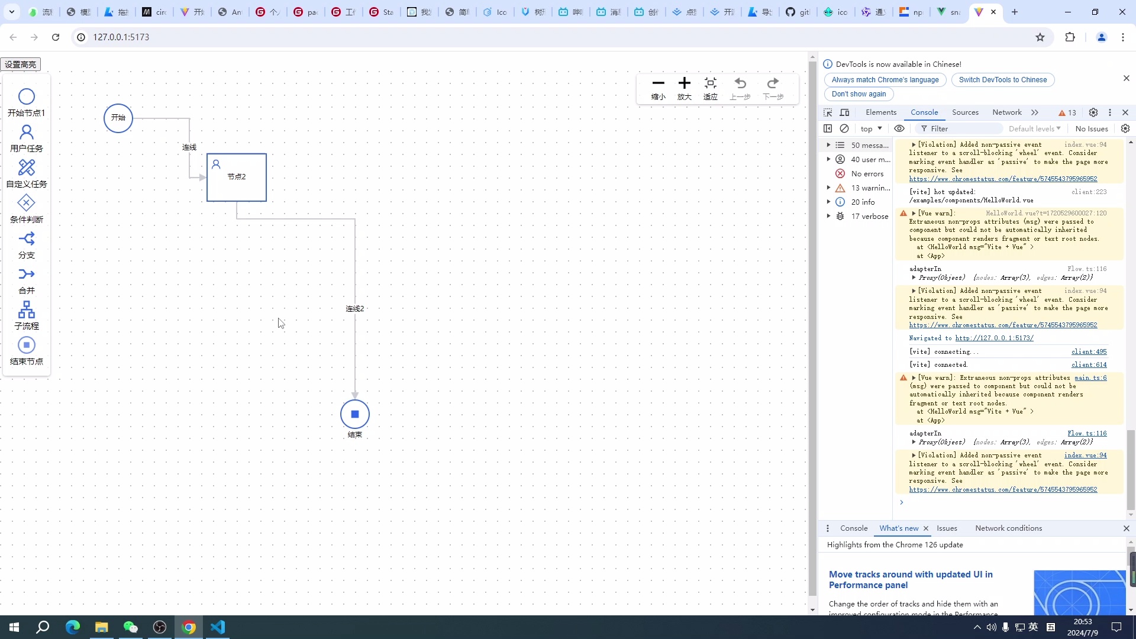Select the 结束节点 end node icon
Image resolution: width=1136 pixels, height=639 pixels.
point(27,346)
